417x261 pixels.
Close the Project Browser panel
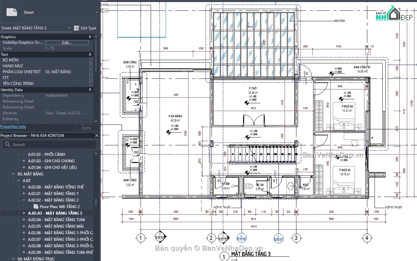coord(97,136)
